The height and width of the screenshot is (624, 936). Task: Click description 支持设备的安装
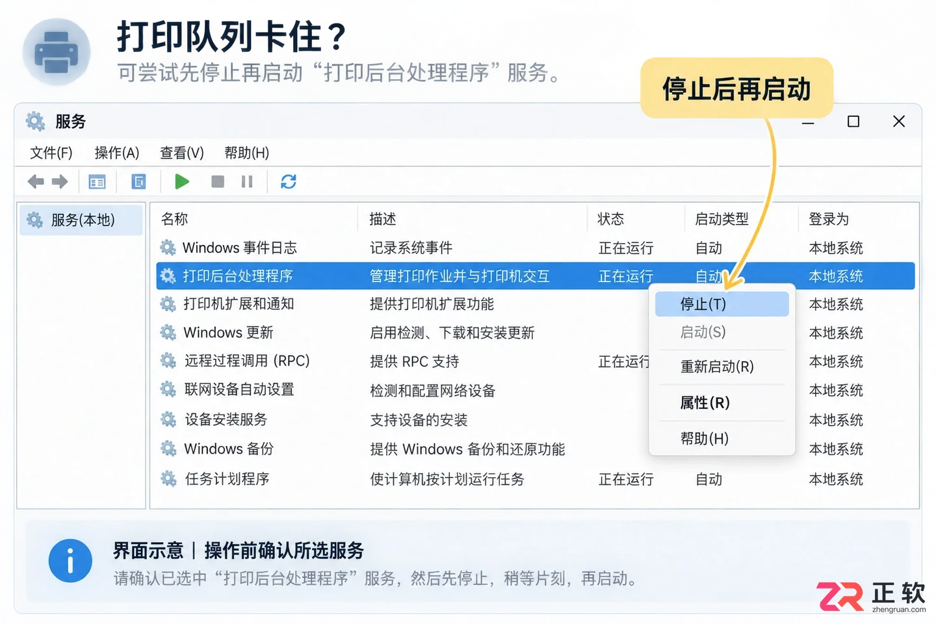click(419, 420)
